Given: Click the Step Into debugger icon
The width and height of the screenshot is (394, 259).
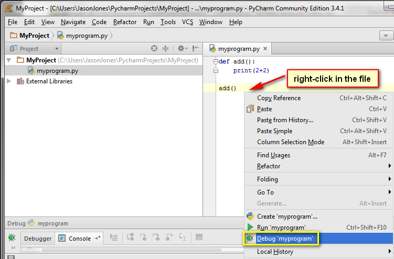Looking at the screenshot, I should [143, 237].
